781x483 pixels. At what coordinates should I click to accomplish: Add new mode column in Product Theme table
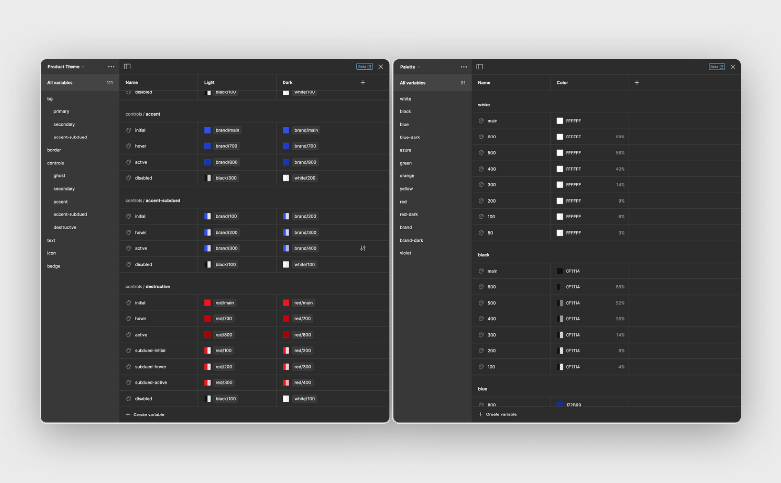click(363, 83)
